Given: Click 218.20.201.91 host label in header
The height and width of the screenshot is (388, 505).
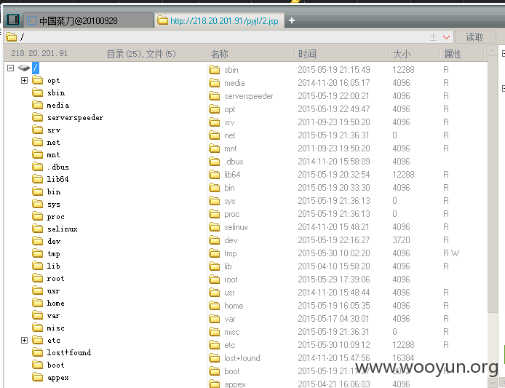Looking at the screenshot, I should [x=39, y=53].
